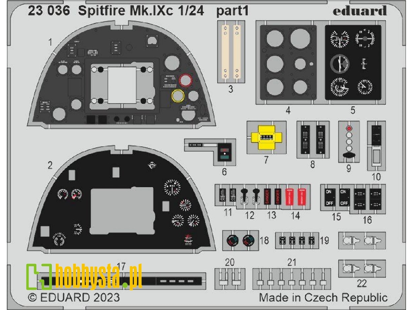Click the number label "21" above the lever row
This screenshot has width=413, height=310.
click(291, 262)
